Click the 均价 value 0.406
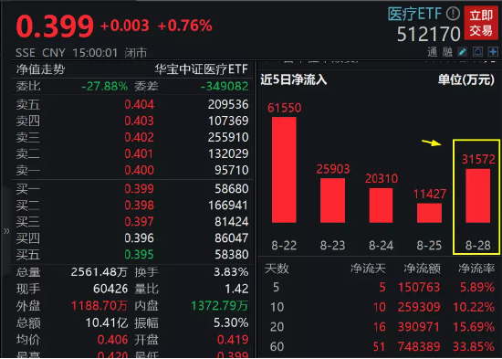 tap(112, 340)
